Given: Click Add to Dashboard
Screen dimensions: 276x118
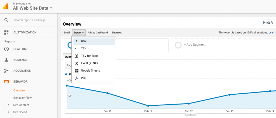Looking at the screenshot, I should [98, 32].
